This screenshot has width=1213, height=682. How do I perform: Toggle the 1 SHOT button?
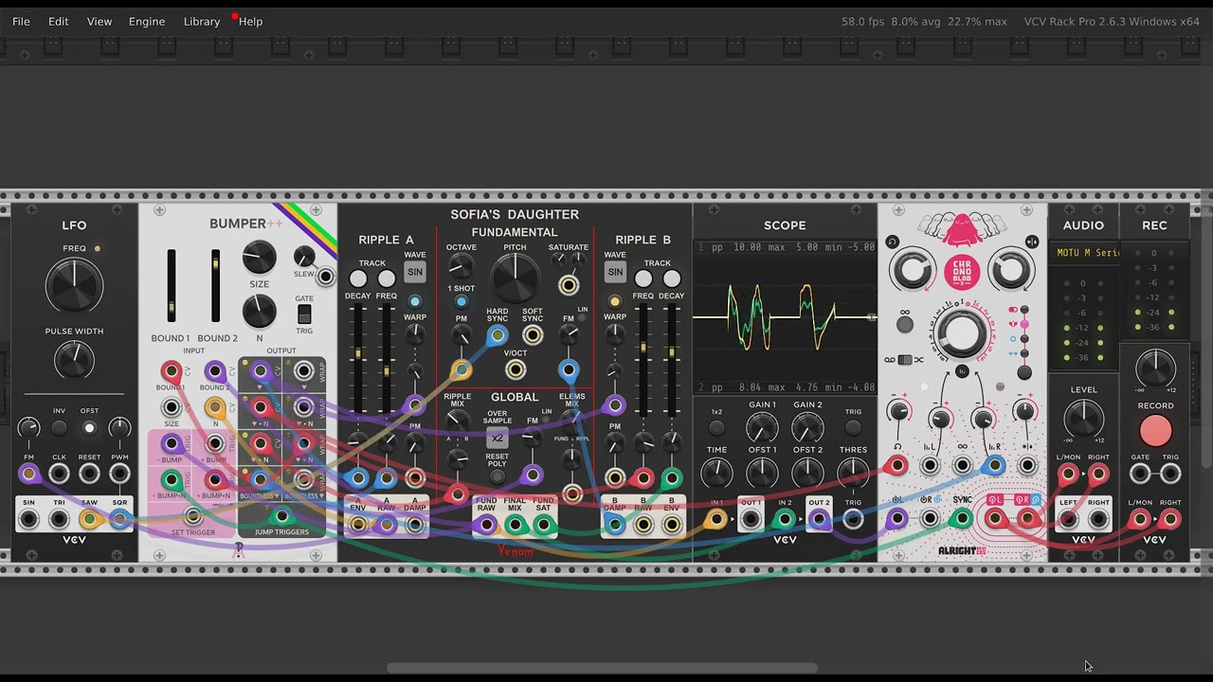tap(461, 302)
